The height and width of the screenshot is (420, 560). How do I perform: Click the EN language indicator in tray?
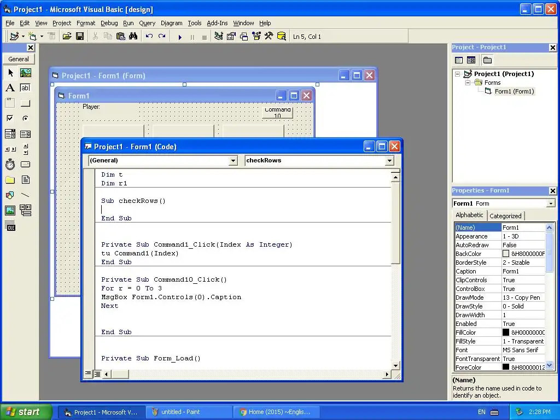point(481,412)
